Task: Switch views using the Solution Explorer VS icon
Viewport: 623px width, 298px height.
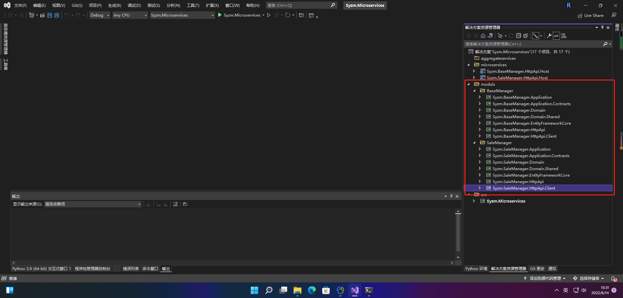Action: point(490,36)
